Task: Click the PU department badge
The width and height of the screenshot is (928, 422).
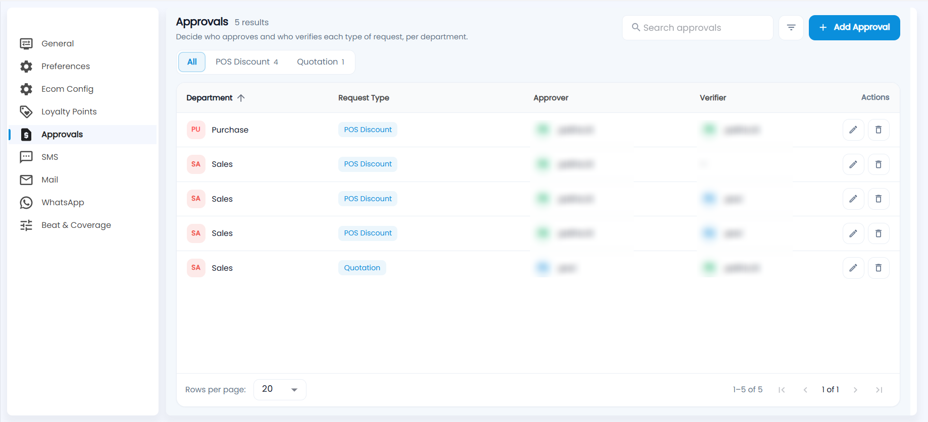Action: point(196,130)
